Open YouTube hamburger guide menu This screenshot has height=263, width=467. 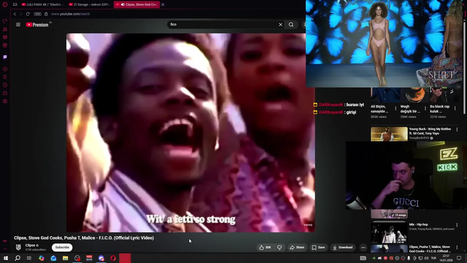tap(18, 24)
